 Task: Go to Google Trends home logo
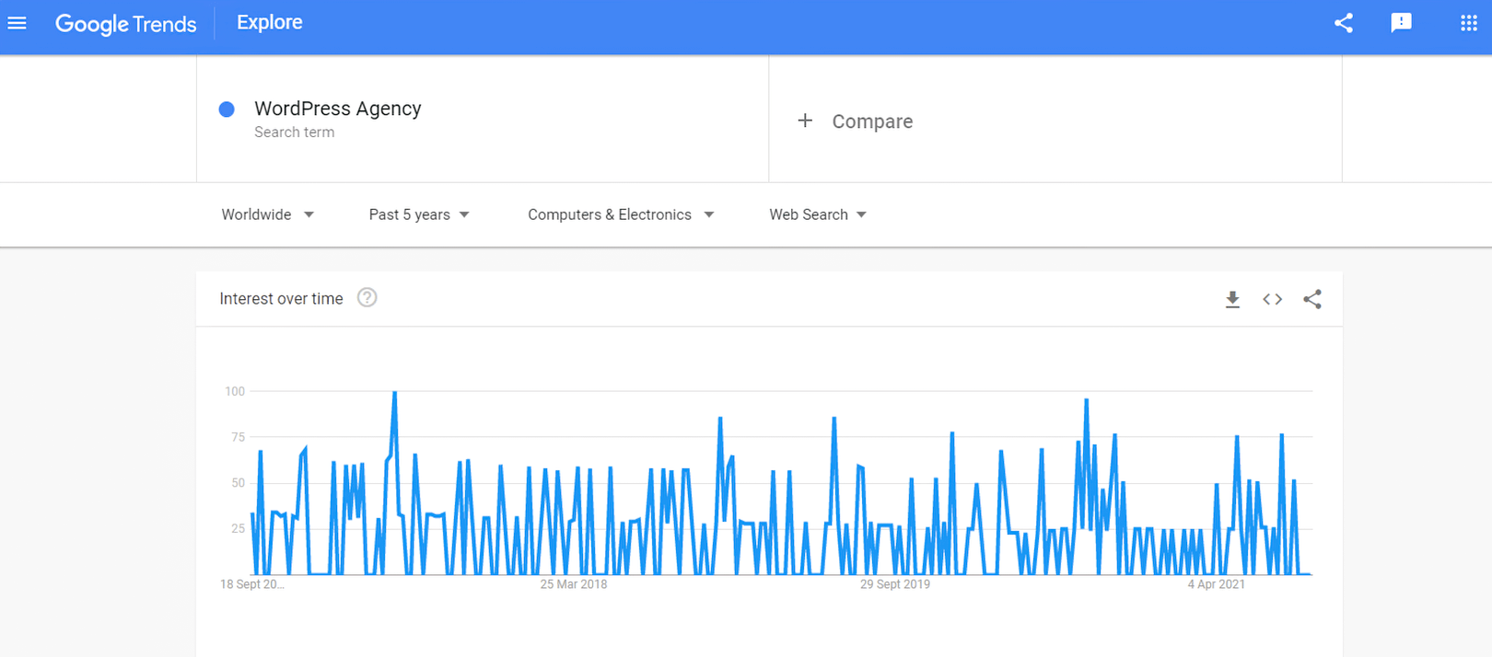pyautogui.click(x=126, y=24)
